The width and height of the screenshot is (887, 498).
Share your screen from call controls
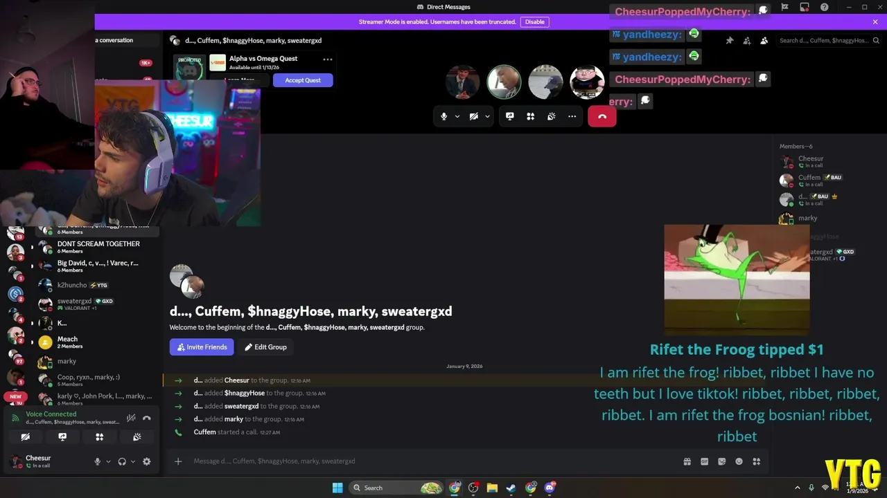[510, 116]
